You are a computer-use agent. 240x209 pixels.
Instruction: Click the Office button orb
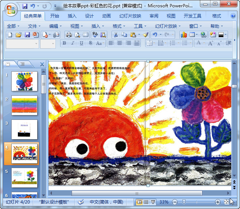tap(11, 9)
